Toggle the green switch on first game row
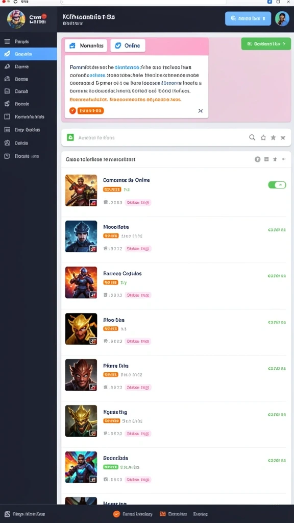The width and height of the screenshot is (294, 523). 277,185
